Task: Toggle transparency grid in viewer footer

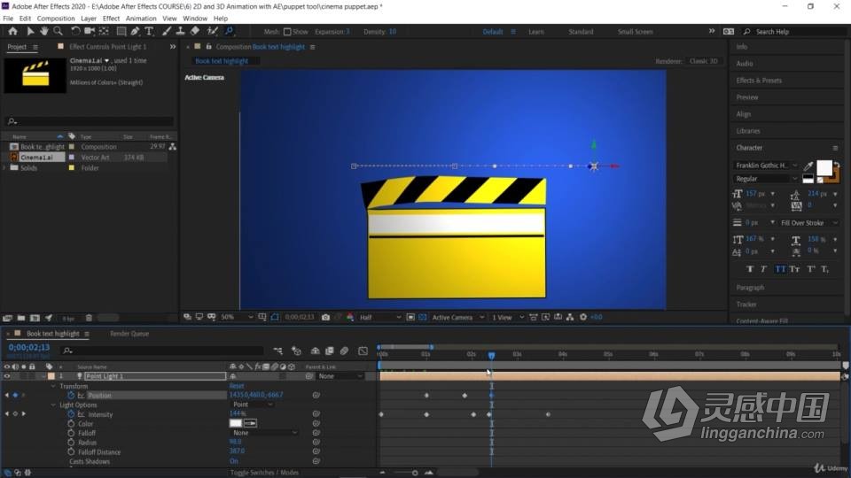Action: (423, 317)
